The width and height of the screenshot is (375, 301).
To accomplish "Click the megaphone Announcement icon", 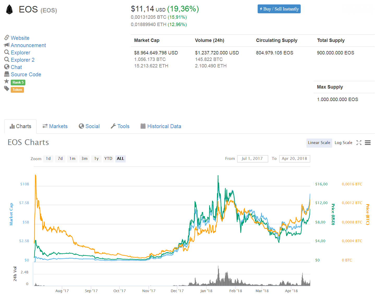I will pyautogui.click(x=7, y=45).
